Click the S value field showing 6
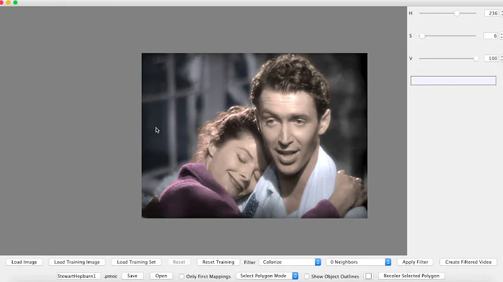Viewport: 503px width, 282px height. (491, 36)
